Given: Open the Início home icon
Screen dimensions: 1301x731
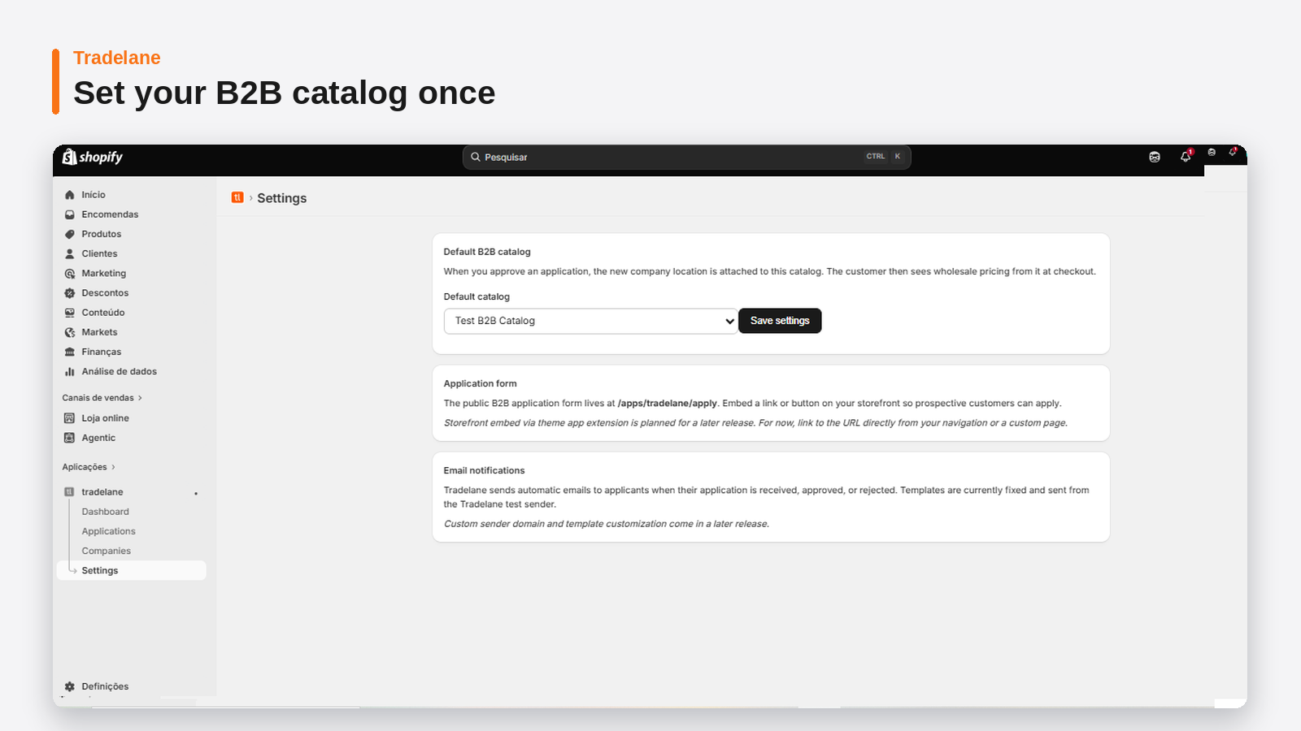Looking at the screenshot, I should [x=70, y=195].
